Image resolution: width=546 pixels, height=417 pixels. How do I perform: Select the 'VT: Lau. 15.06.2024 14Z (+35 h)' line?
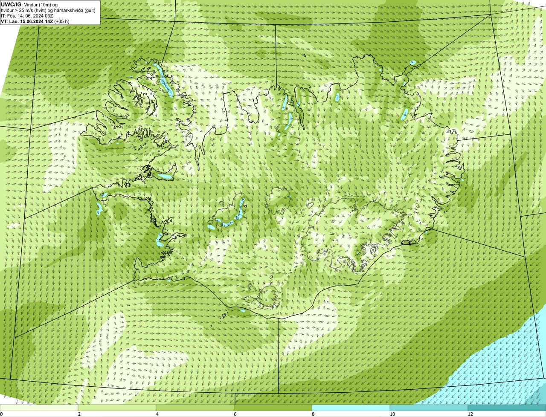[x=35, y=21]
